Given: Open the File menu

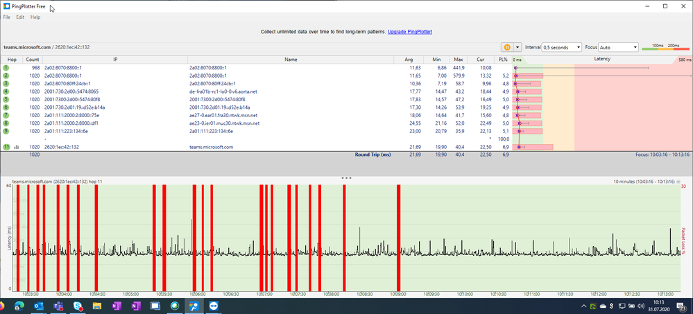Looking at the screenshot, I should coord(6,17).
